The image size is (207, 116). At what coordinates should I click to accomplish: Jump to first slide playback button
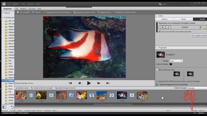(71, 83)
